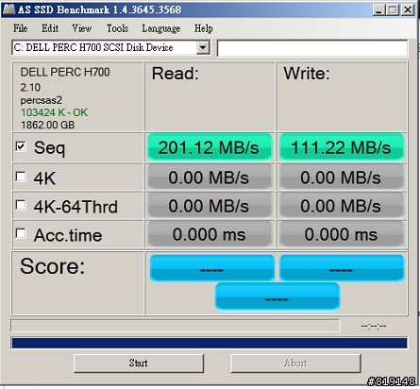Click the empty text field beside drive selector
This screenshot has width=420, height=389.
[x=312, y=48]
